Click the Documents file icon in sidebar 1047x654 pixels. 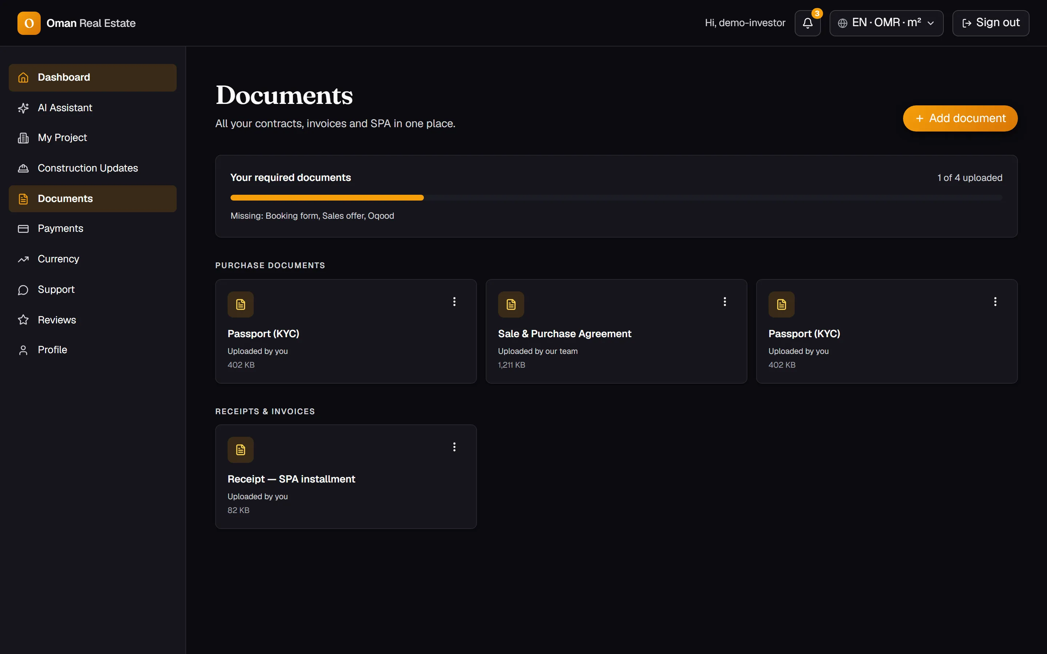pos(23,198)
